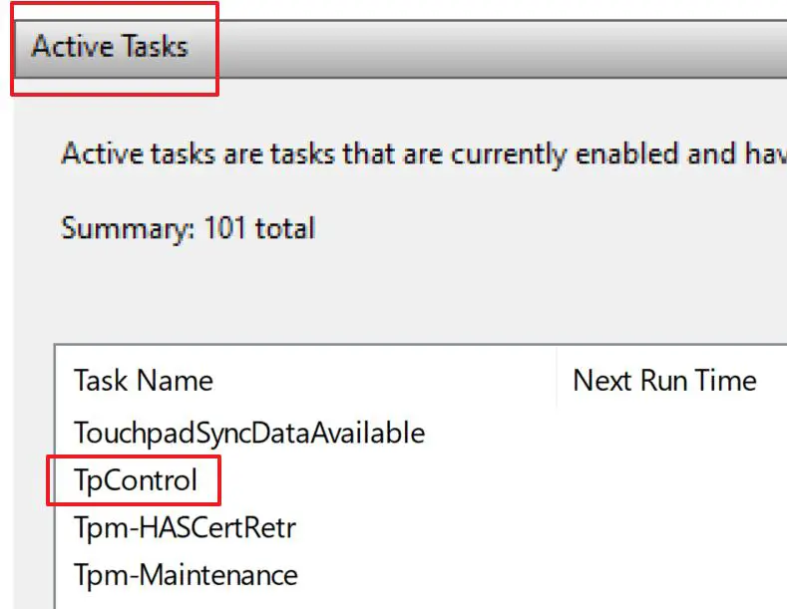The height and width of the screenshot is (609, 787).
Task: Select the Tpm-HASCertRetr task
Action: click(x=185, y=527)
